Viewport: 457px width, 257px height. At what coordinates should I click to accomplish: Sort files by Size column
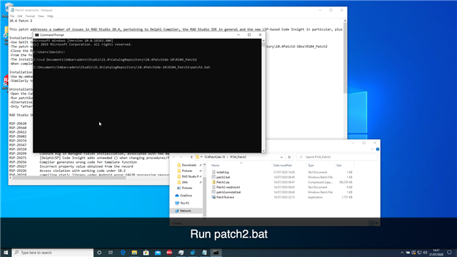[x=338, y=165]
